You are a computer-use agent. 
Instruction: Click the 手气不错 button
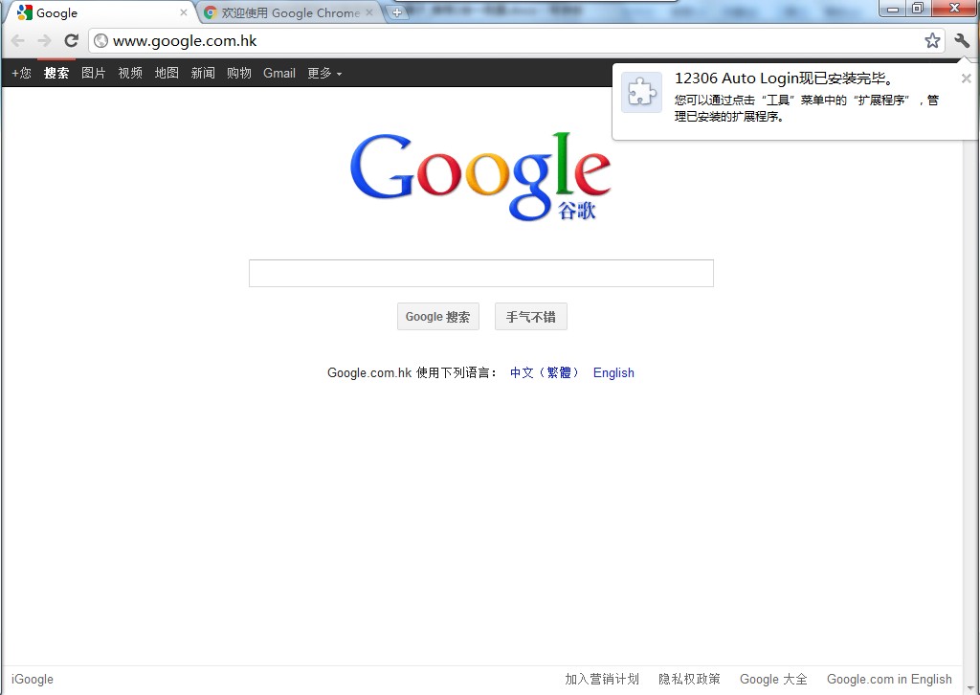(x=531, y=316)
